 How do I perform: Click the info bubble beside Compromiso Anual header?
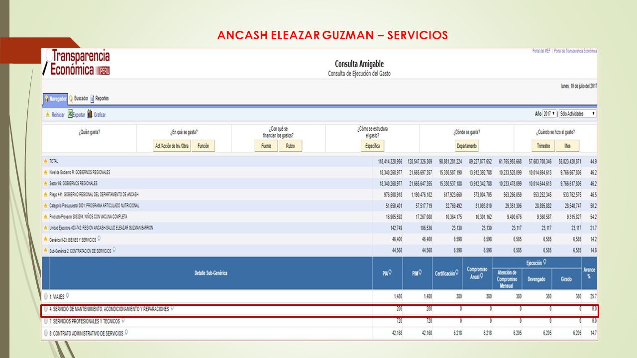(x=481, y=276)
